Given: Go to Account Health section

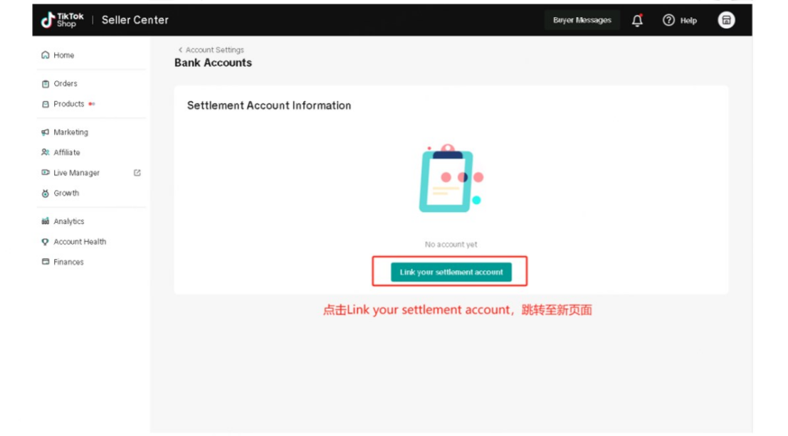Looking at the screenshot, I should click(80, 242).
